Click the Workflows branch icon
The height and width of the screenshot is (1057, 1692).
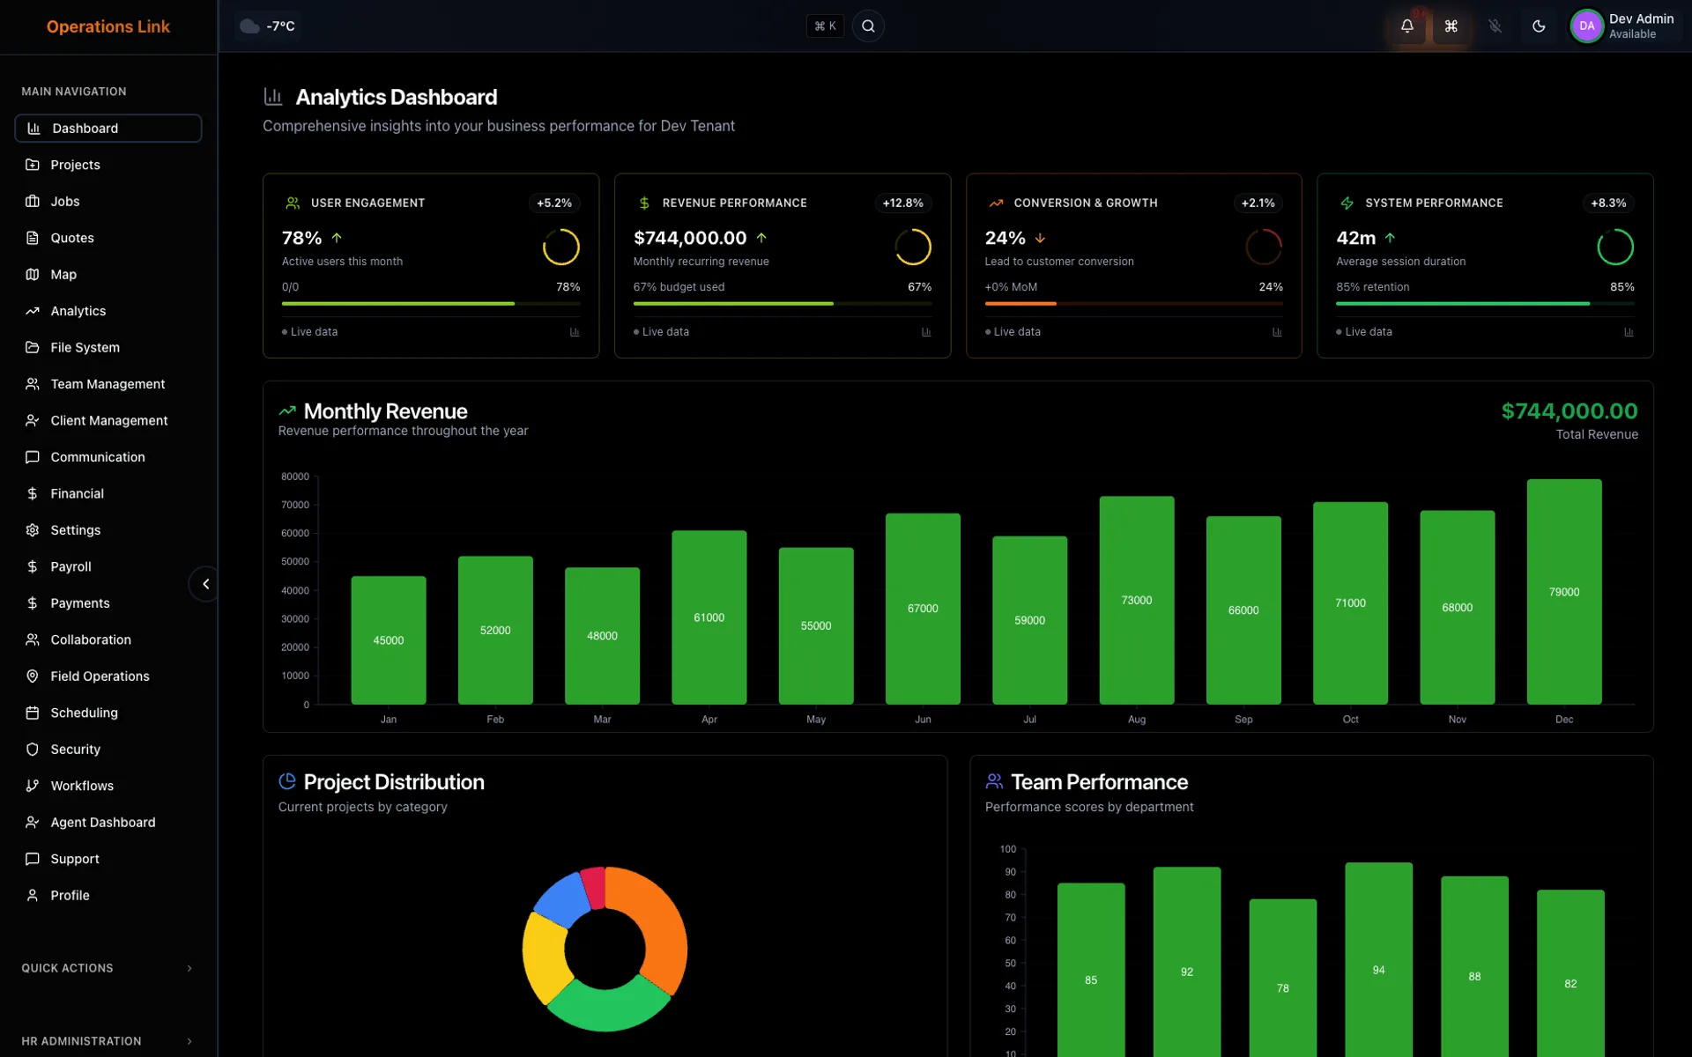click(x=33, y=786)
